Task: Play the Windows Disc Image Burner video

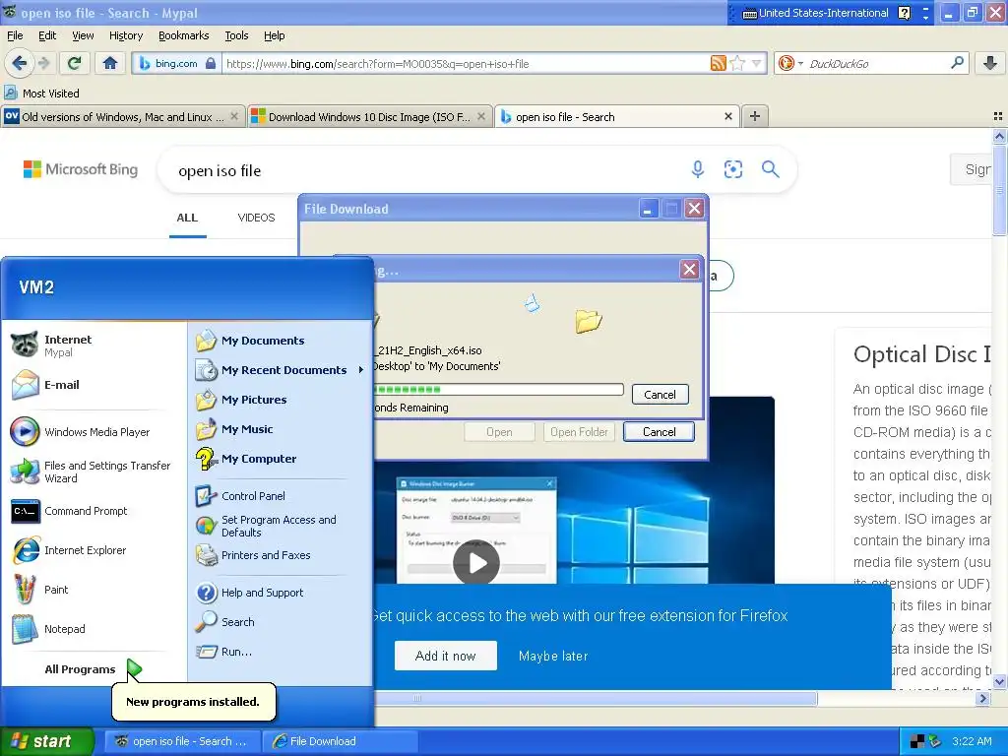Action: 476,562
